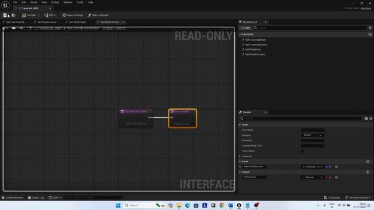Screen dimensions: 374x210
Task: Open the Output Log
Action: pyautogui.click(x=36, y=198)
